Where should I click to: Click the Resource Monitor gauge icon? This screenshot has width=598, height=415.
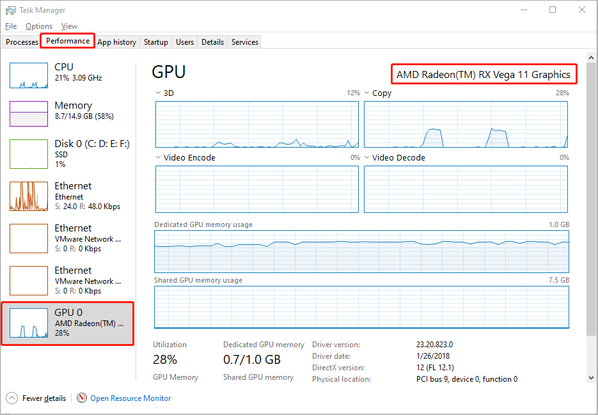point(82,398)
